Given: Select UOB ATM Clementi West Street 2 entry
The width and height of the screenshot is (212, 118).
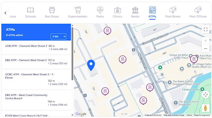Looking at the screenshot, I should tap(36, 48).
